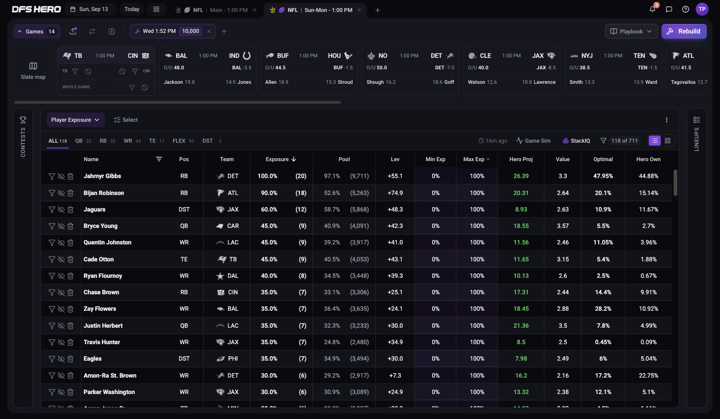Add a new build with plus icon

point(224,31)
